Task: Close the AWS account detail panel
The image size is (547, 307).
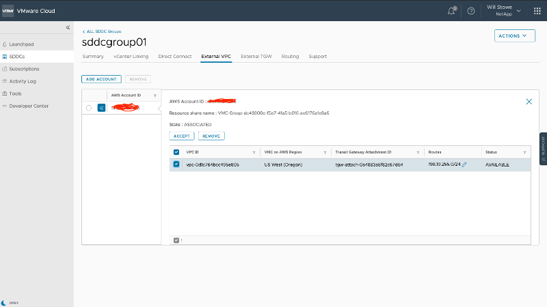Action: point(529,101)
